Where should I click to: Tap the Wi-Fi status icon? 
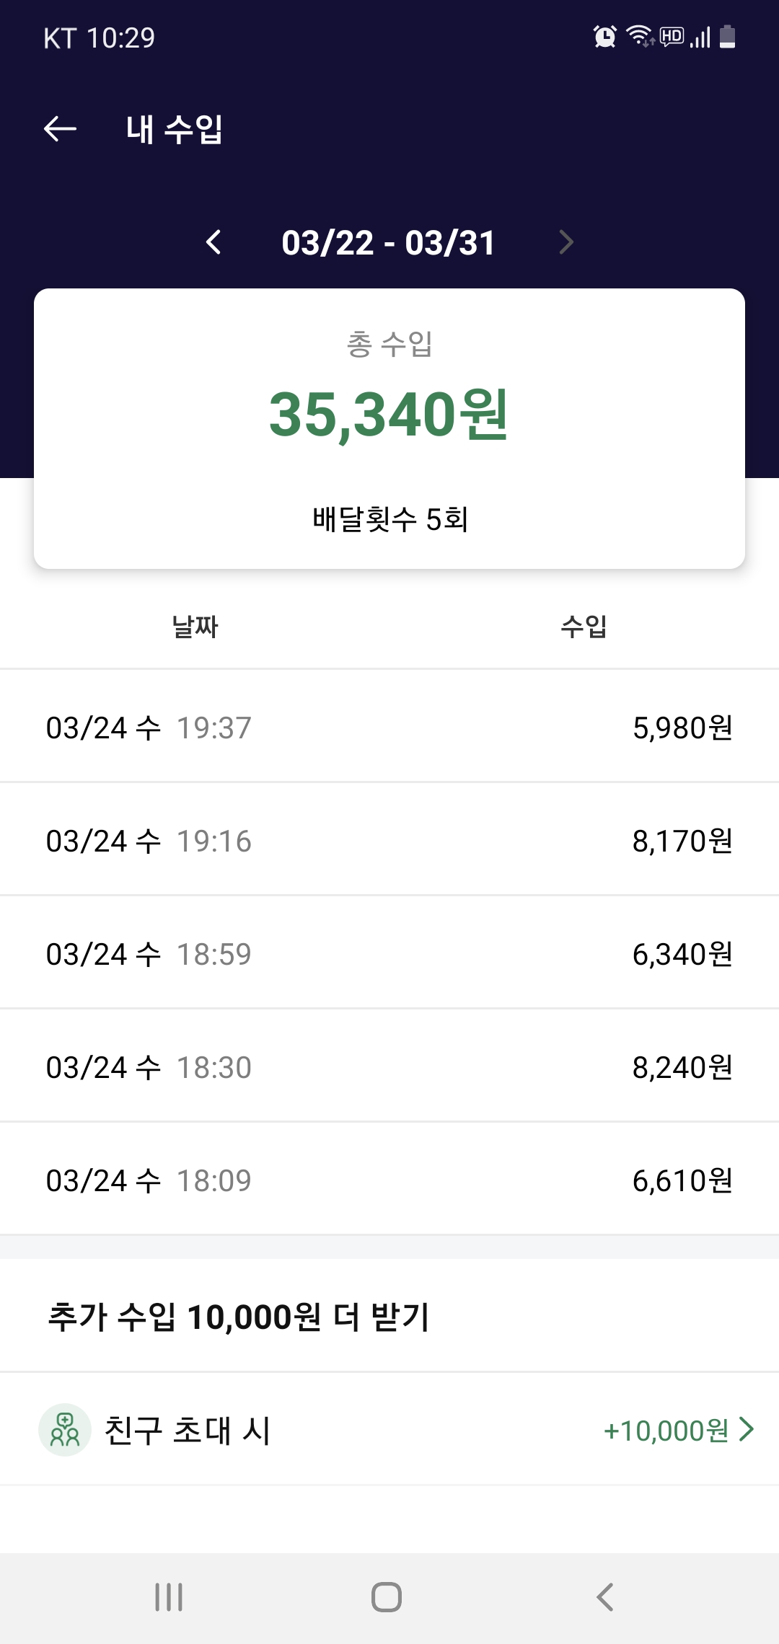tap(638, 36)
